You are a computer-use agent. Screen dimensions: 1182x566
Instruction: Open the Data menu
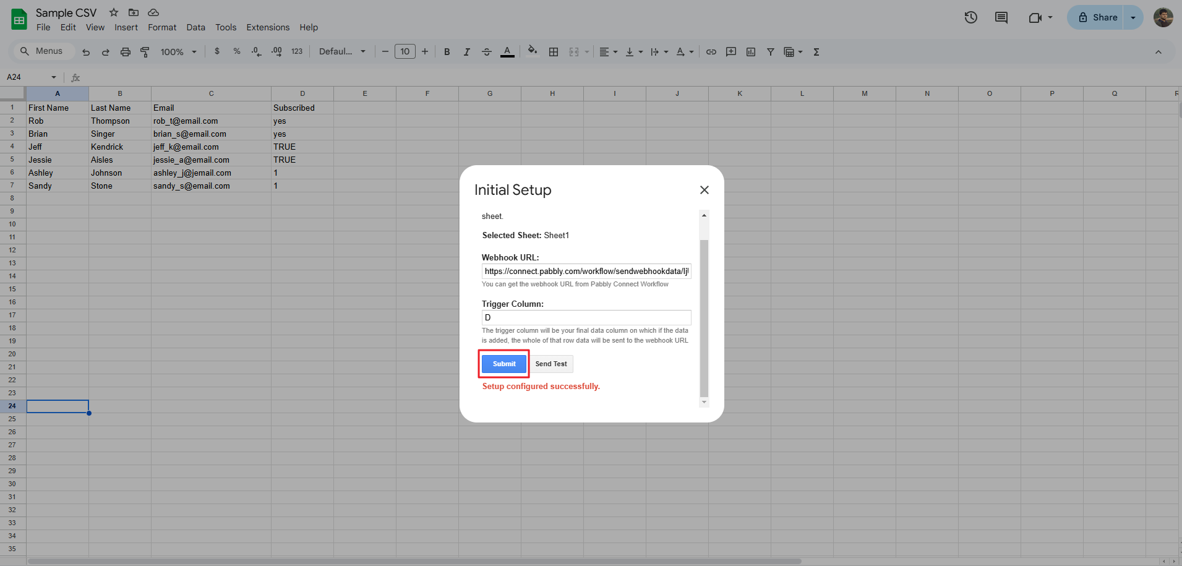195,27
